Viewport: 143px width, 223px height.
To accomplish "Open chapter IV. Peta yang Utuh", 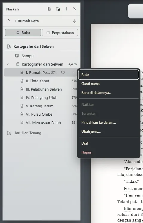I will pos(41,97).
